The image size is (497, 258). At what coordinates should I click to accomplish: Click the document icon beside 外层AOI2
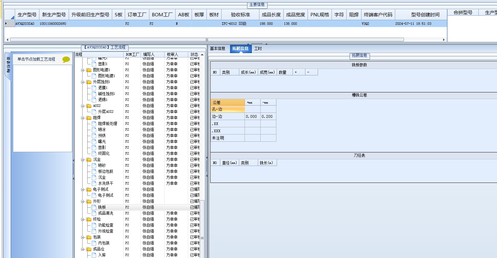point(94,112)
